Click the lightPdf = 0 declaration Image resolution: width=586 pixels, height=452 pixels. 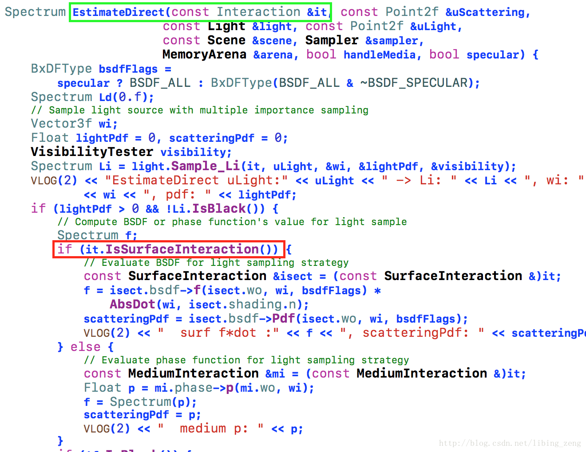coord(115,138)
